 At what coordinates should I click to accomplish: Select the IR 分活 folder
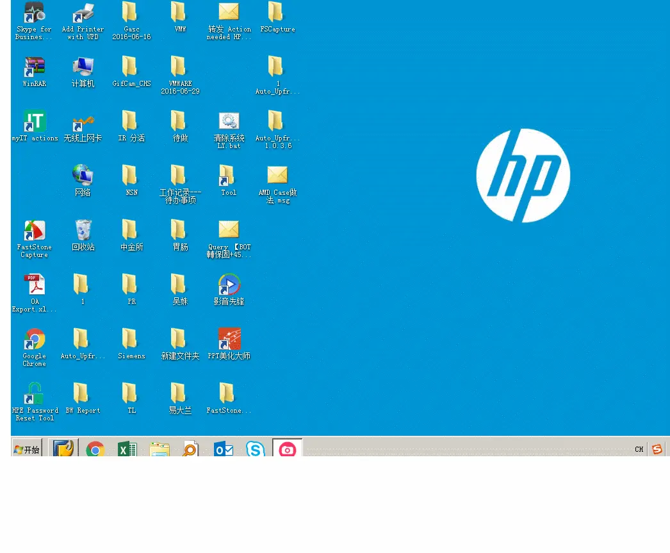pos(131,126)
